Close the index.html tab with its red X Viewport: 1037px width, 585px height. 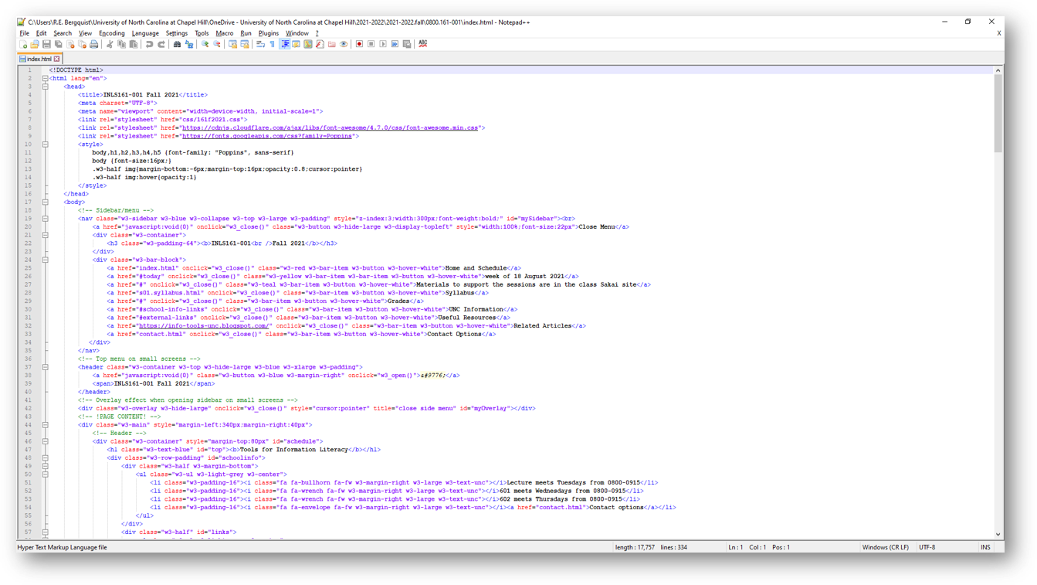click(x=57, y=59)
